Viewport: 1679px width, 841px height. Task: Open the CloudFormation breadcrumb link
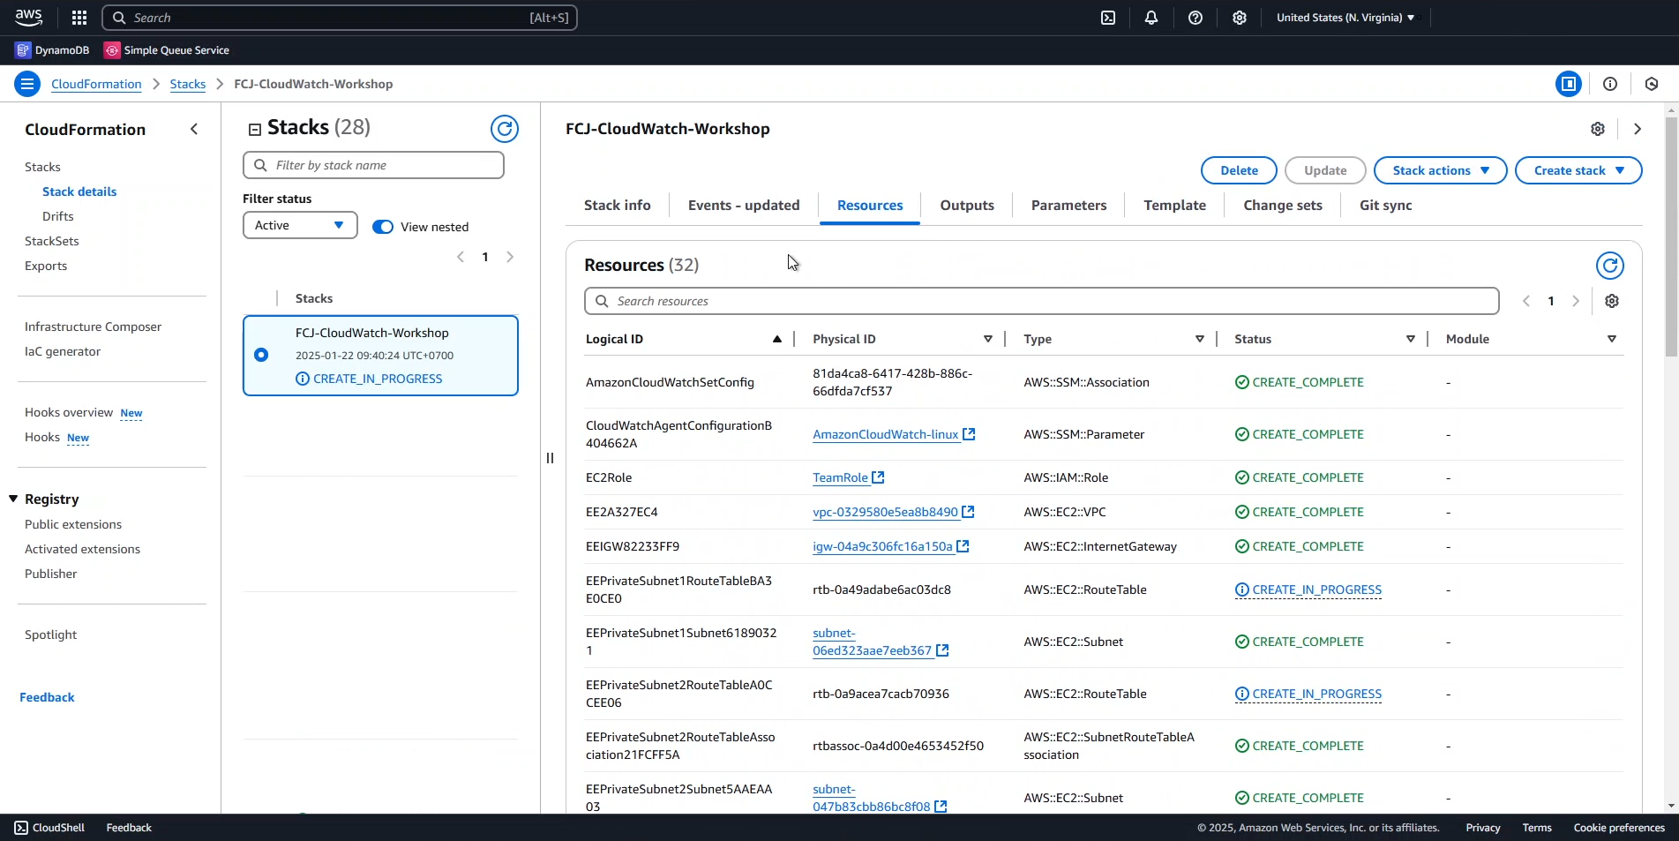[x=96, y=84]
